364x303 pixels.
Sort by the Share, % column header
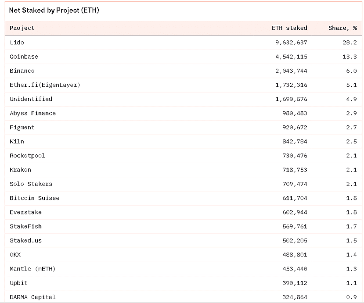pyautogui.click(x=342, y=28)
